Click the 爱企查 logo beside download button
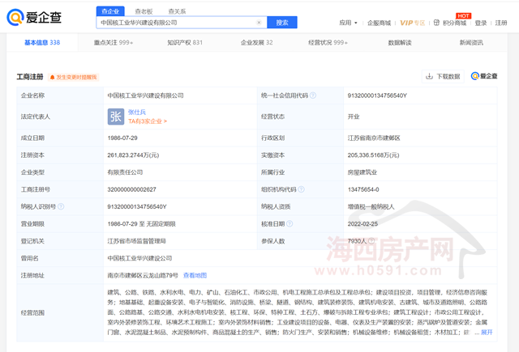 click(484, 76)
